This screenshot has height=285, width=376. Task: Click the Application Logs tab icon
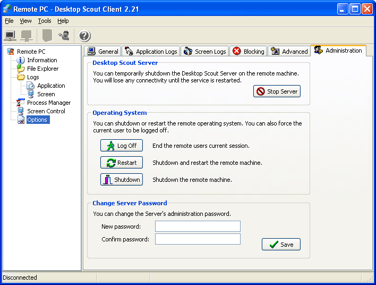pos(129,51)
